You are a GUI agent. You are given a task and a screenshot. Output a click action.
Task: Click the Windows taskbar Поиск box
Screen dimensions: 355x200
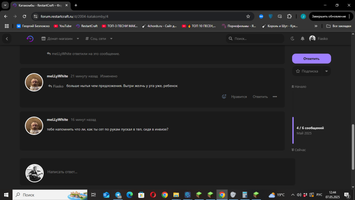(50, 195)
